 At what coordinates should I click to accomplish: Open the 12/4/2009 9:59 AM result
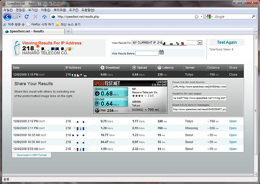click(x=233, y=149)
